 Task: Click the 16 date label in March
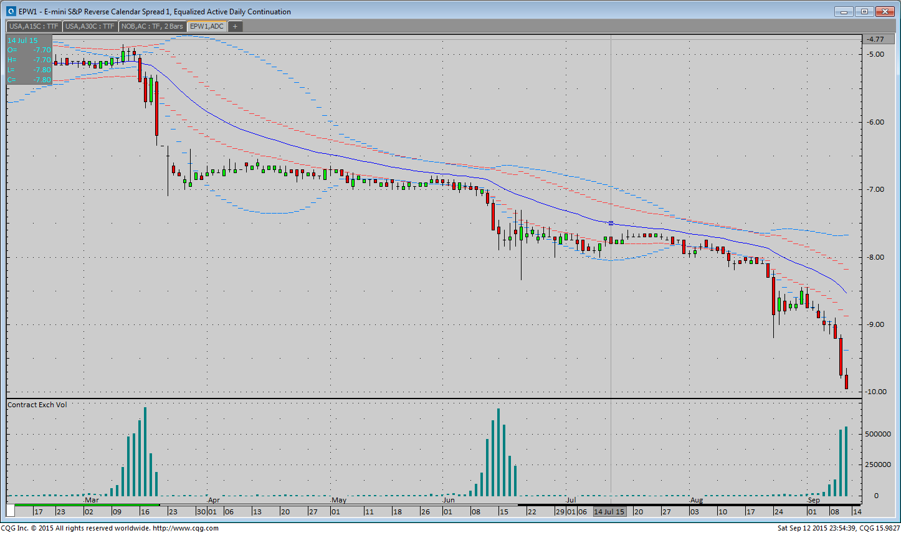click(145, 512)
